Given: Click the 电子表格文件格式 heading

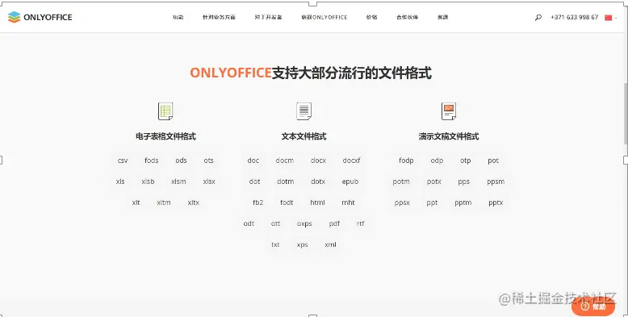Looking at the screenshot, I should pyautogui.click(x=165, y=136).
